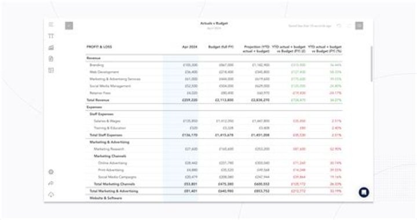The image size is (417, 220).
Task: Click Total Revenue Apr 2024 value
Action: click(x=189, y=100)
